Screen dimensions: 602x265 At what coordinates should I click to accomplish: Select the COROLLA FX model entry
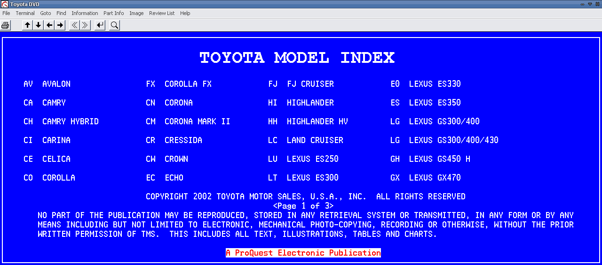click(x=179, y=84)
